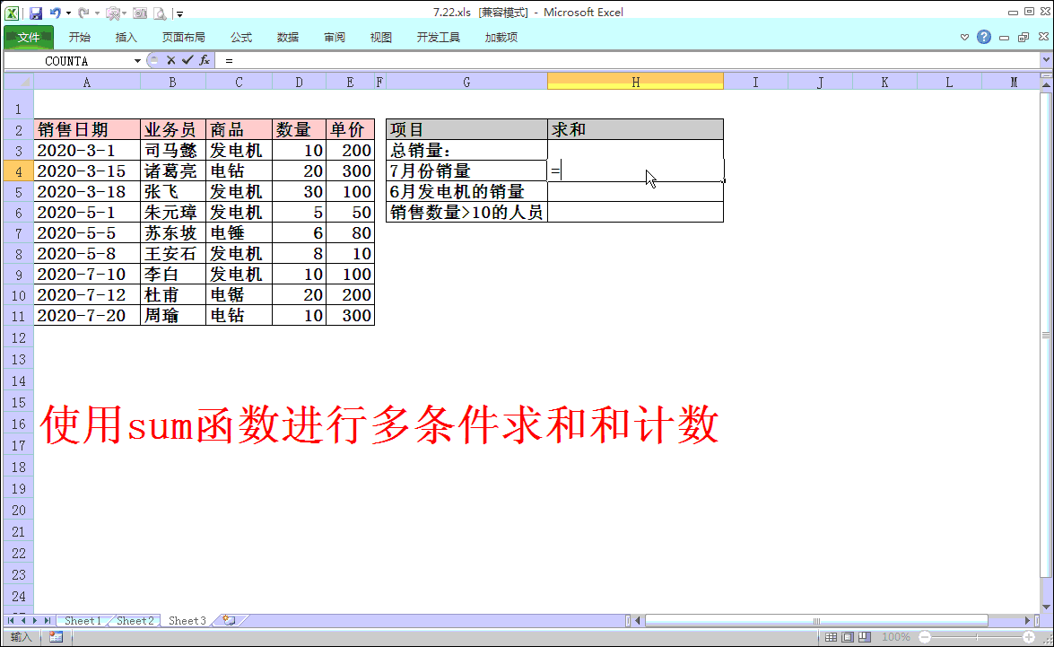Click previous sheet navigation arrow
This screenshot has height=647, width=1054.
(x=22, y=621)
